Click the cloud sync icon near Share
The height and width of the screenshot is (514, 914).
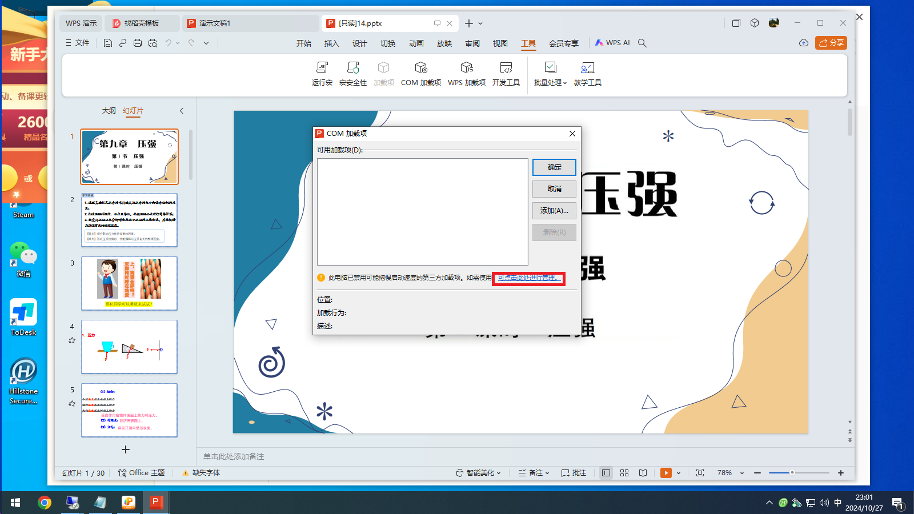point(804,43)
